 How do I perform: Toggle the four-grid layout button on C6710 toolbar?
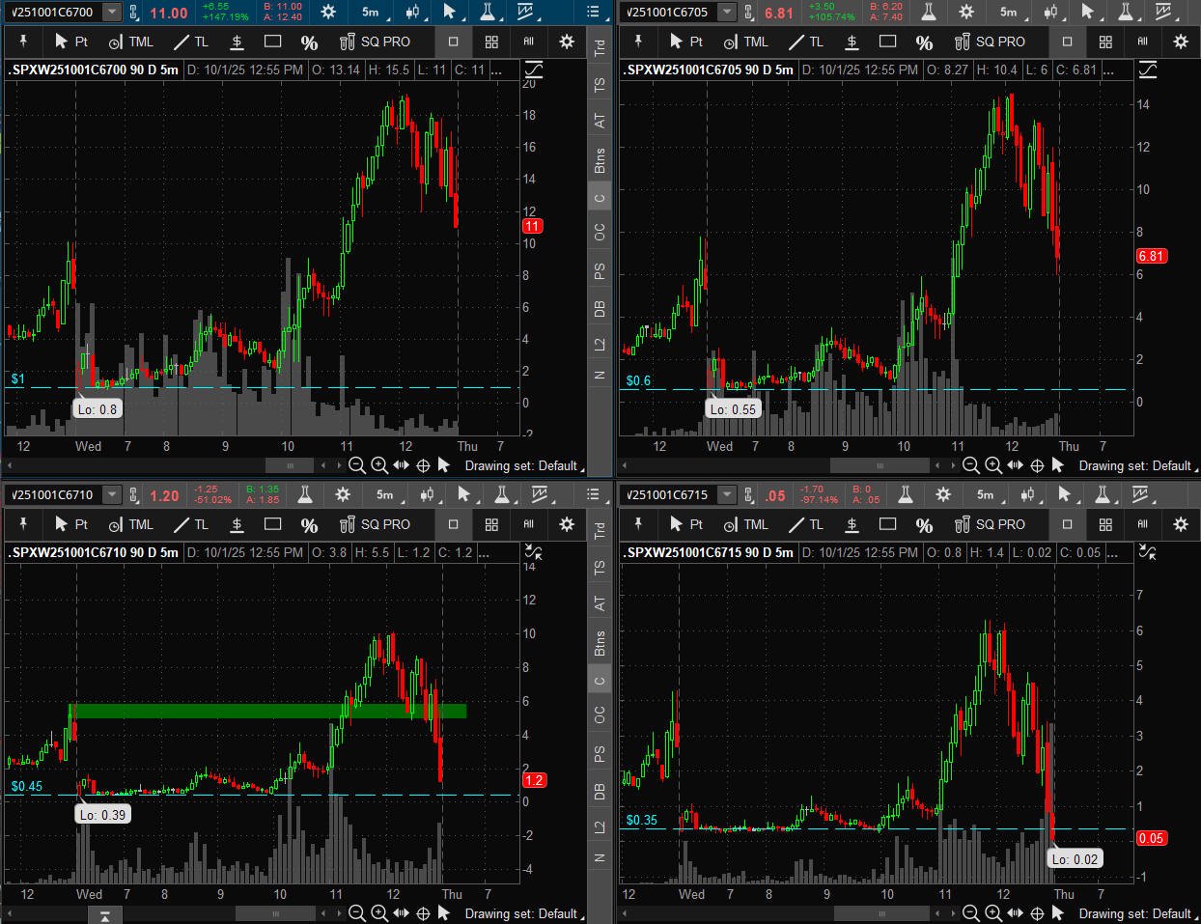491,524
